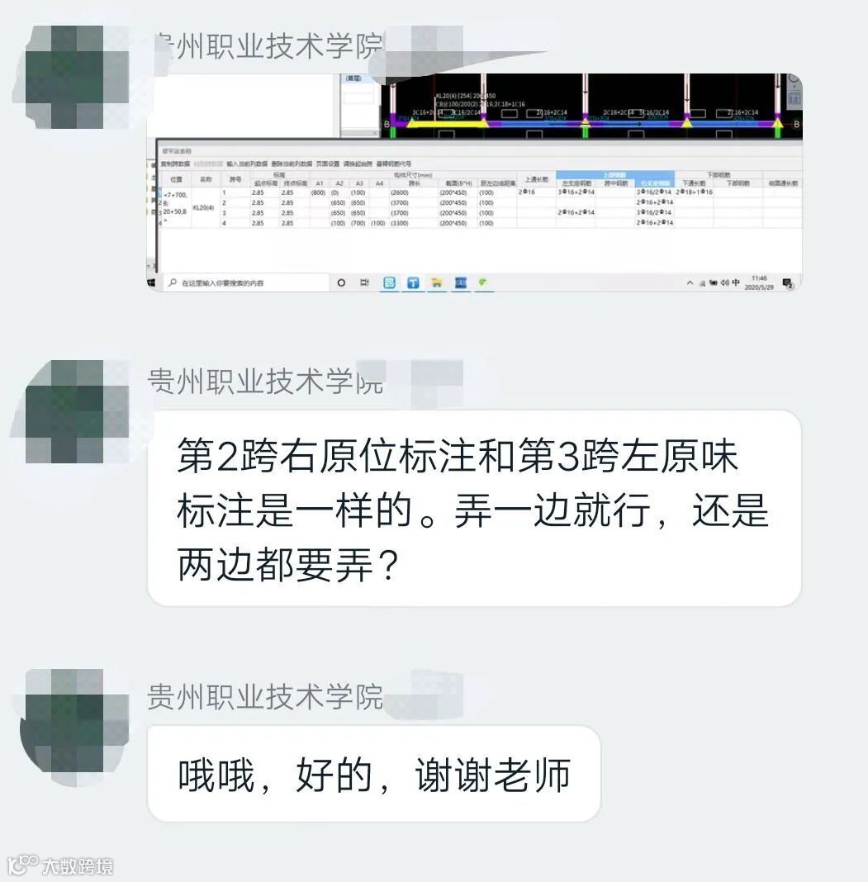Screen dimensions: 868x882
Task: Click 删除当前列数据 toolbar item
Action: (x=292, y=164)
